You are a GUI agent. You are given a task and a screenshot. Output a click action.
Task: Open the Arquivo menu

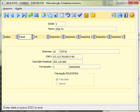click(x=8, y=8)
